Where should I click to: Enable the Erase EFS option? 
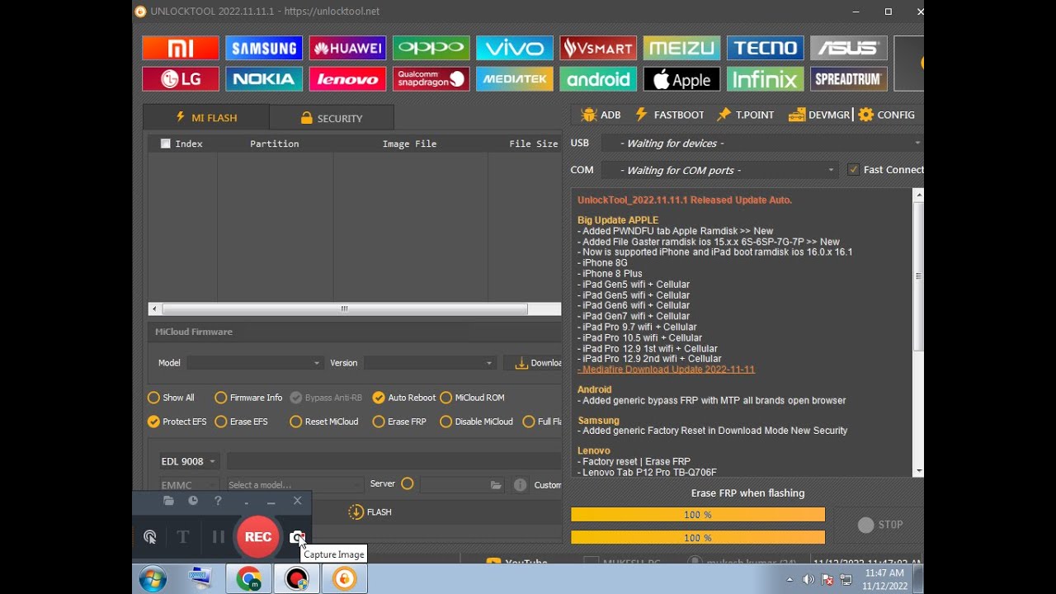pyautogui.click(x=242, y=422)
